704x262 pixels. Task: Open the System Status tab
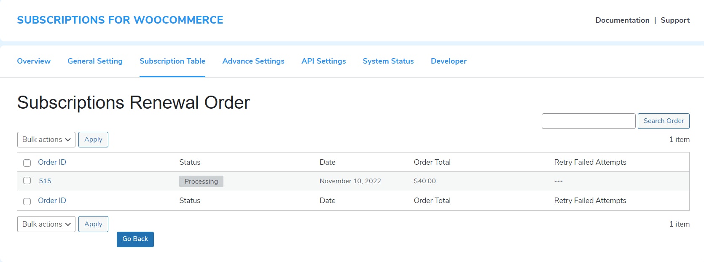[x=388, y=61]
